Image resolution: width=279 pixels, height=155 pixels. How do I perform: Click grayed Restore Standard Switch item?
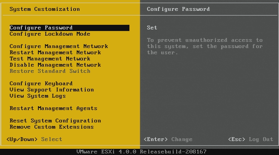pos(50,71)
